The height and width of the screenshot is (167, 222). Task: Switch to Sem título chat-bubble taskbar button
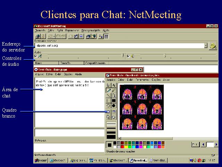pos(158,160)
